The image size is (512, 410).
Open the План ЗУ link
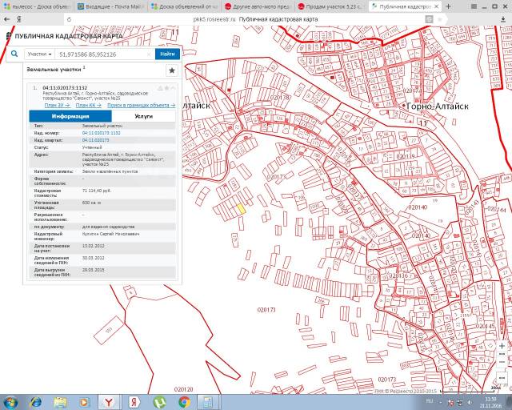click(57, 105)
